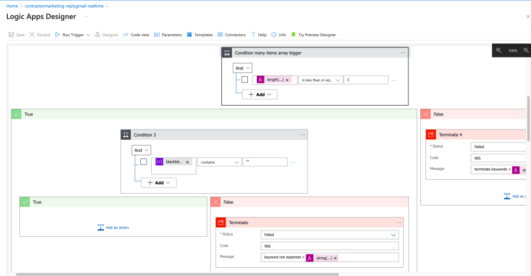This screenshot has height=276, width=531.
Task: Open ellipsis next to Logic Apps Designer title
Action: pos(86,16)
